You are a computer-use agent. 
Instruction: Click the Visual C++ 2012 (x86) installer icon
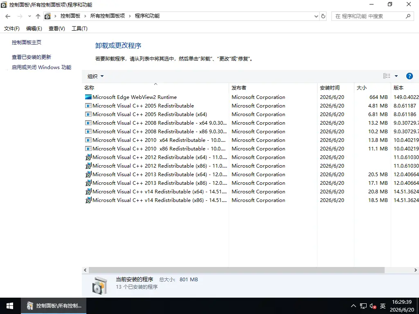coord(88,166)
